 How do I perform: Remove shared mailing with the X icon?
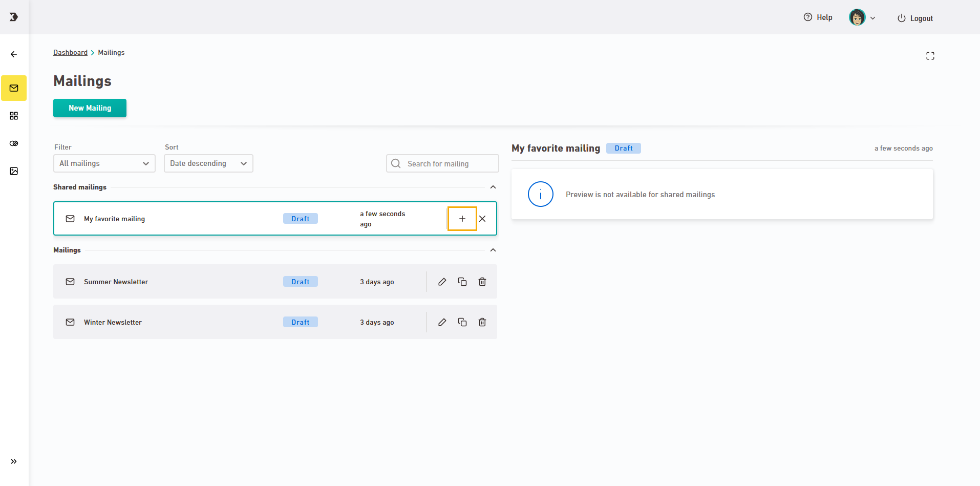click(x=482, y=219)
